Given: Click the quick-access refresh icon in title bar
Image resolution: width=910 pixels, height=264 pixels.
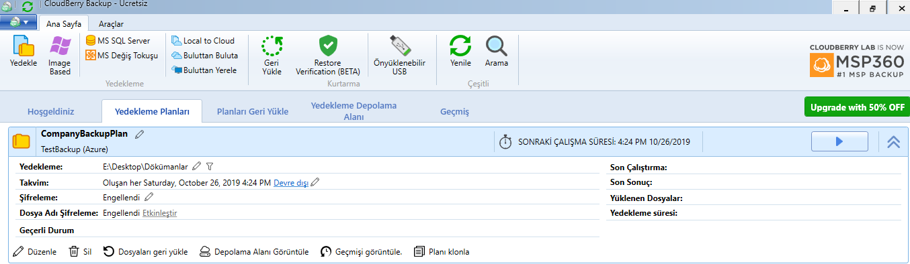Looking at the screenshot, I should (x=28, y=7).
